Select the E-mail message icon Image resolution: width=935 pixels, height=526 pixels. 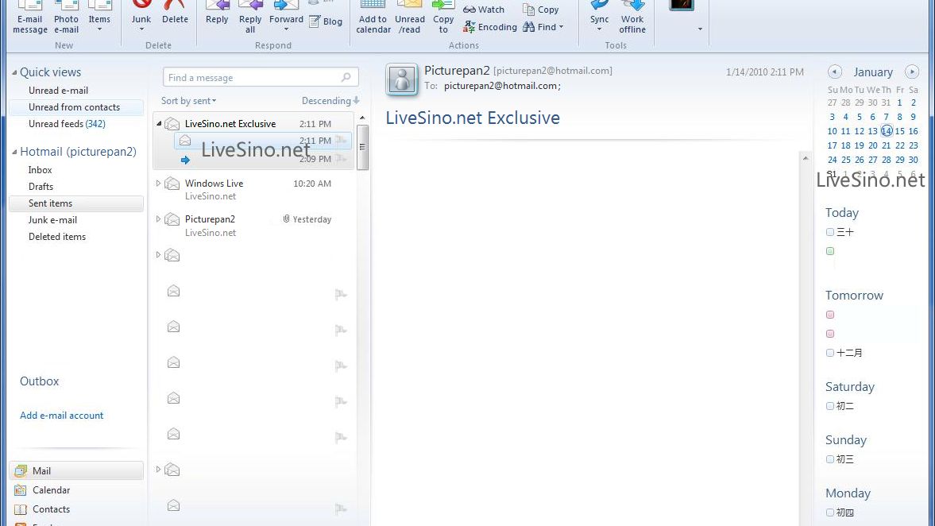[x=29, y=17]
